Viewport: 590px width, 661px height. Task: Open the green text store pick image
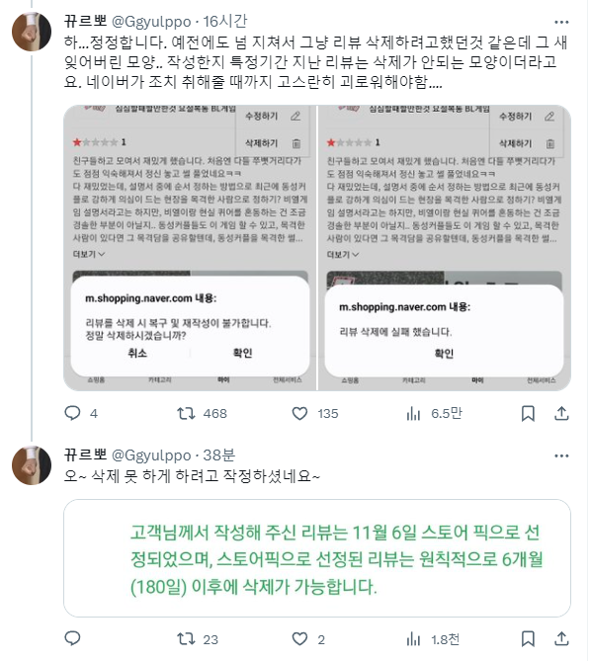pyautogui.click(x=317, y=558)
